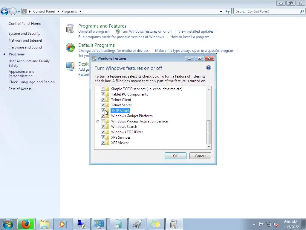
Task: Click the Back navigation arrow button
Action: click(4, 12)
